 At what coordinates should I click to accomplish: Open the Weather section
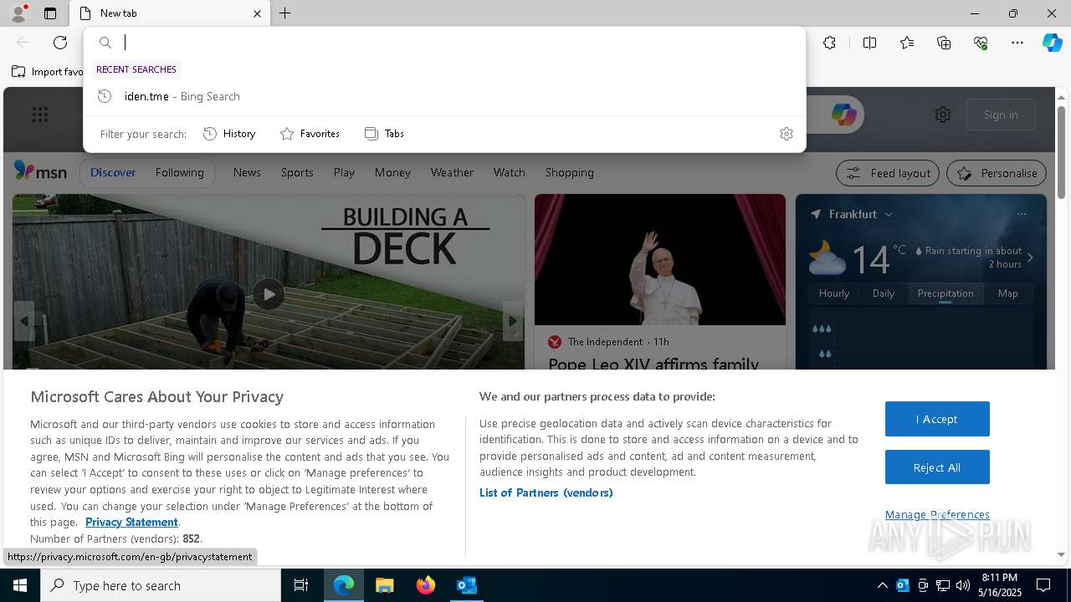(452, 172)
